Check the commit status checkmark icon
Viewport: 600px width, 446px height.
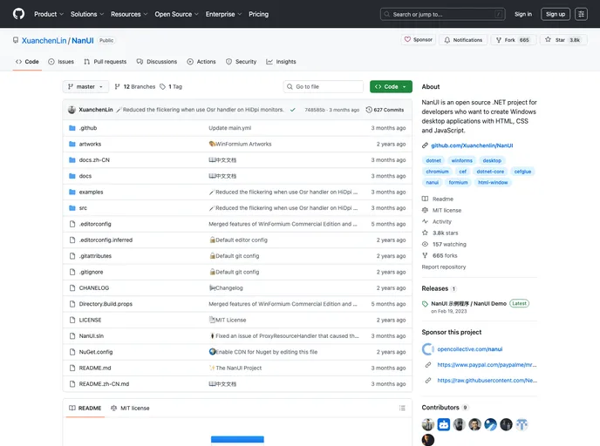point(293,110)
